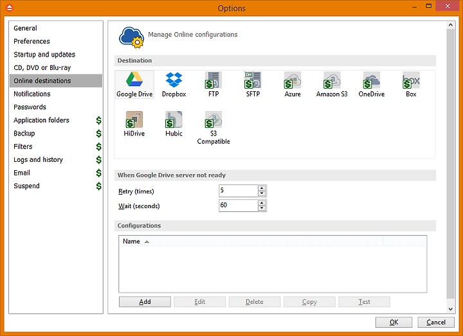The image size is (463, 336).
Task: Click dollar icon beside Email
Action: click(x=98, y=173)
